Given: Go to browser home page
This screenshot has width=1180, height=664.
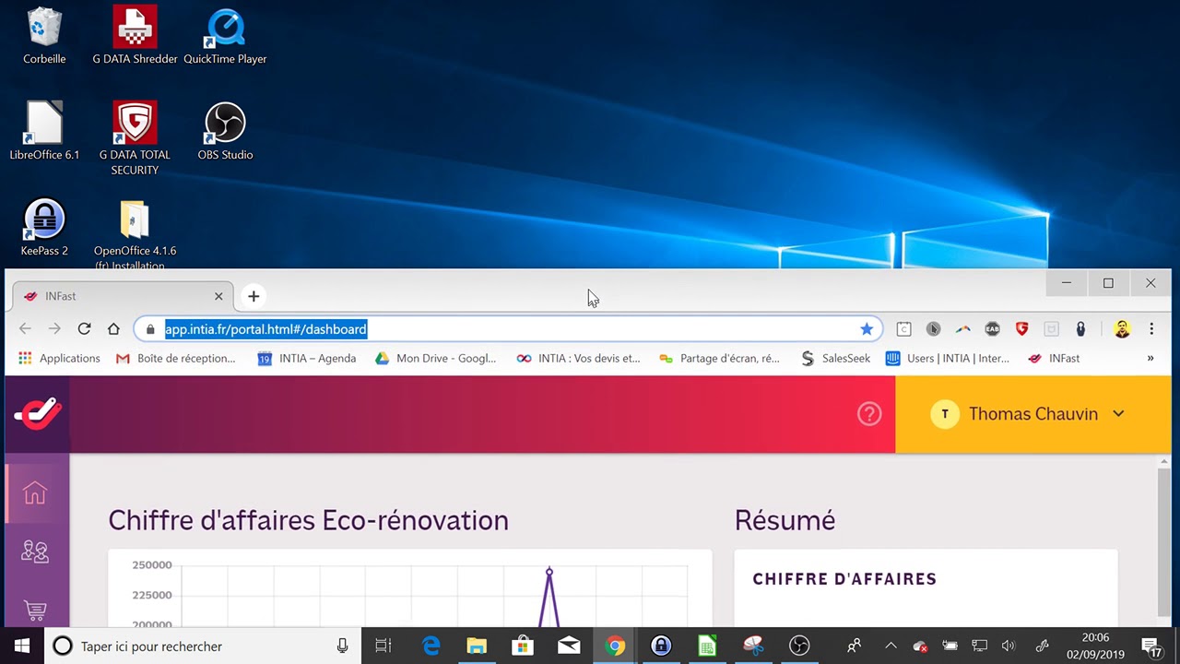Looking at the screenshot, I should pos(113,328).
